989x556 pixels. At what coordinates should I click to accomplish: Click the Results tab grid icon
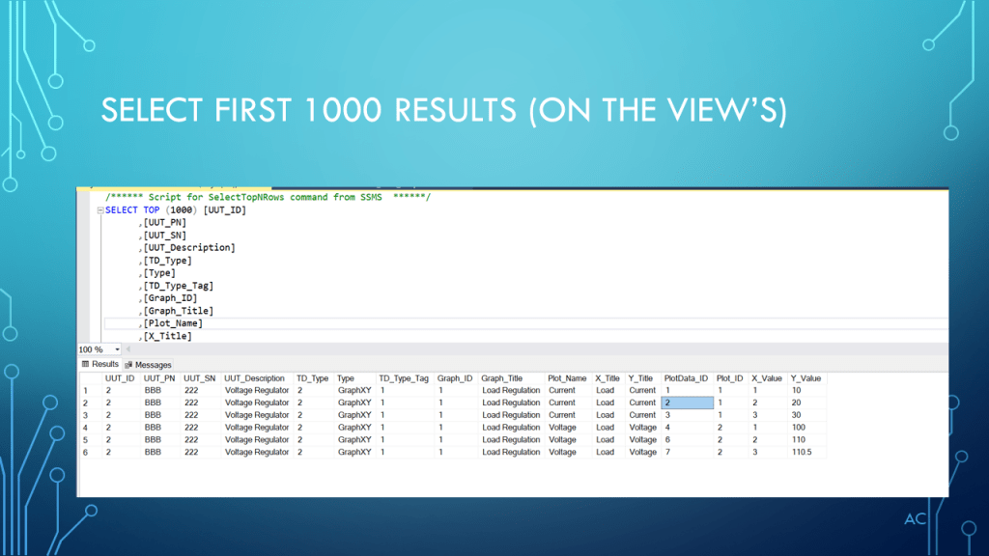click(86, 365)
